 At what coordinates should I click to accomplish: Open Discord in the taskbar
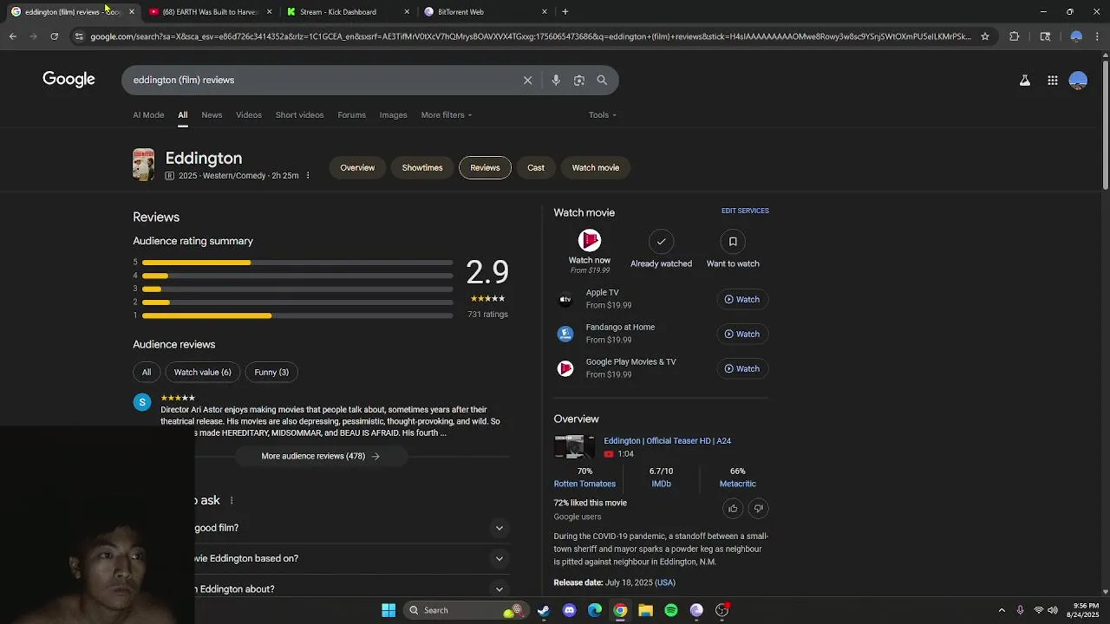coord(569,610)
